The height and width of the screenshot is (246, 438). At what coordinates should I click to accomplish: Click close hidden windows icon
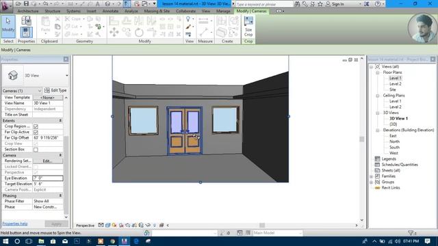point(137,4)
